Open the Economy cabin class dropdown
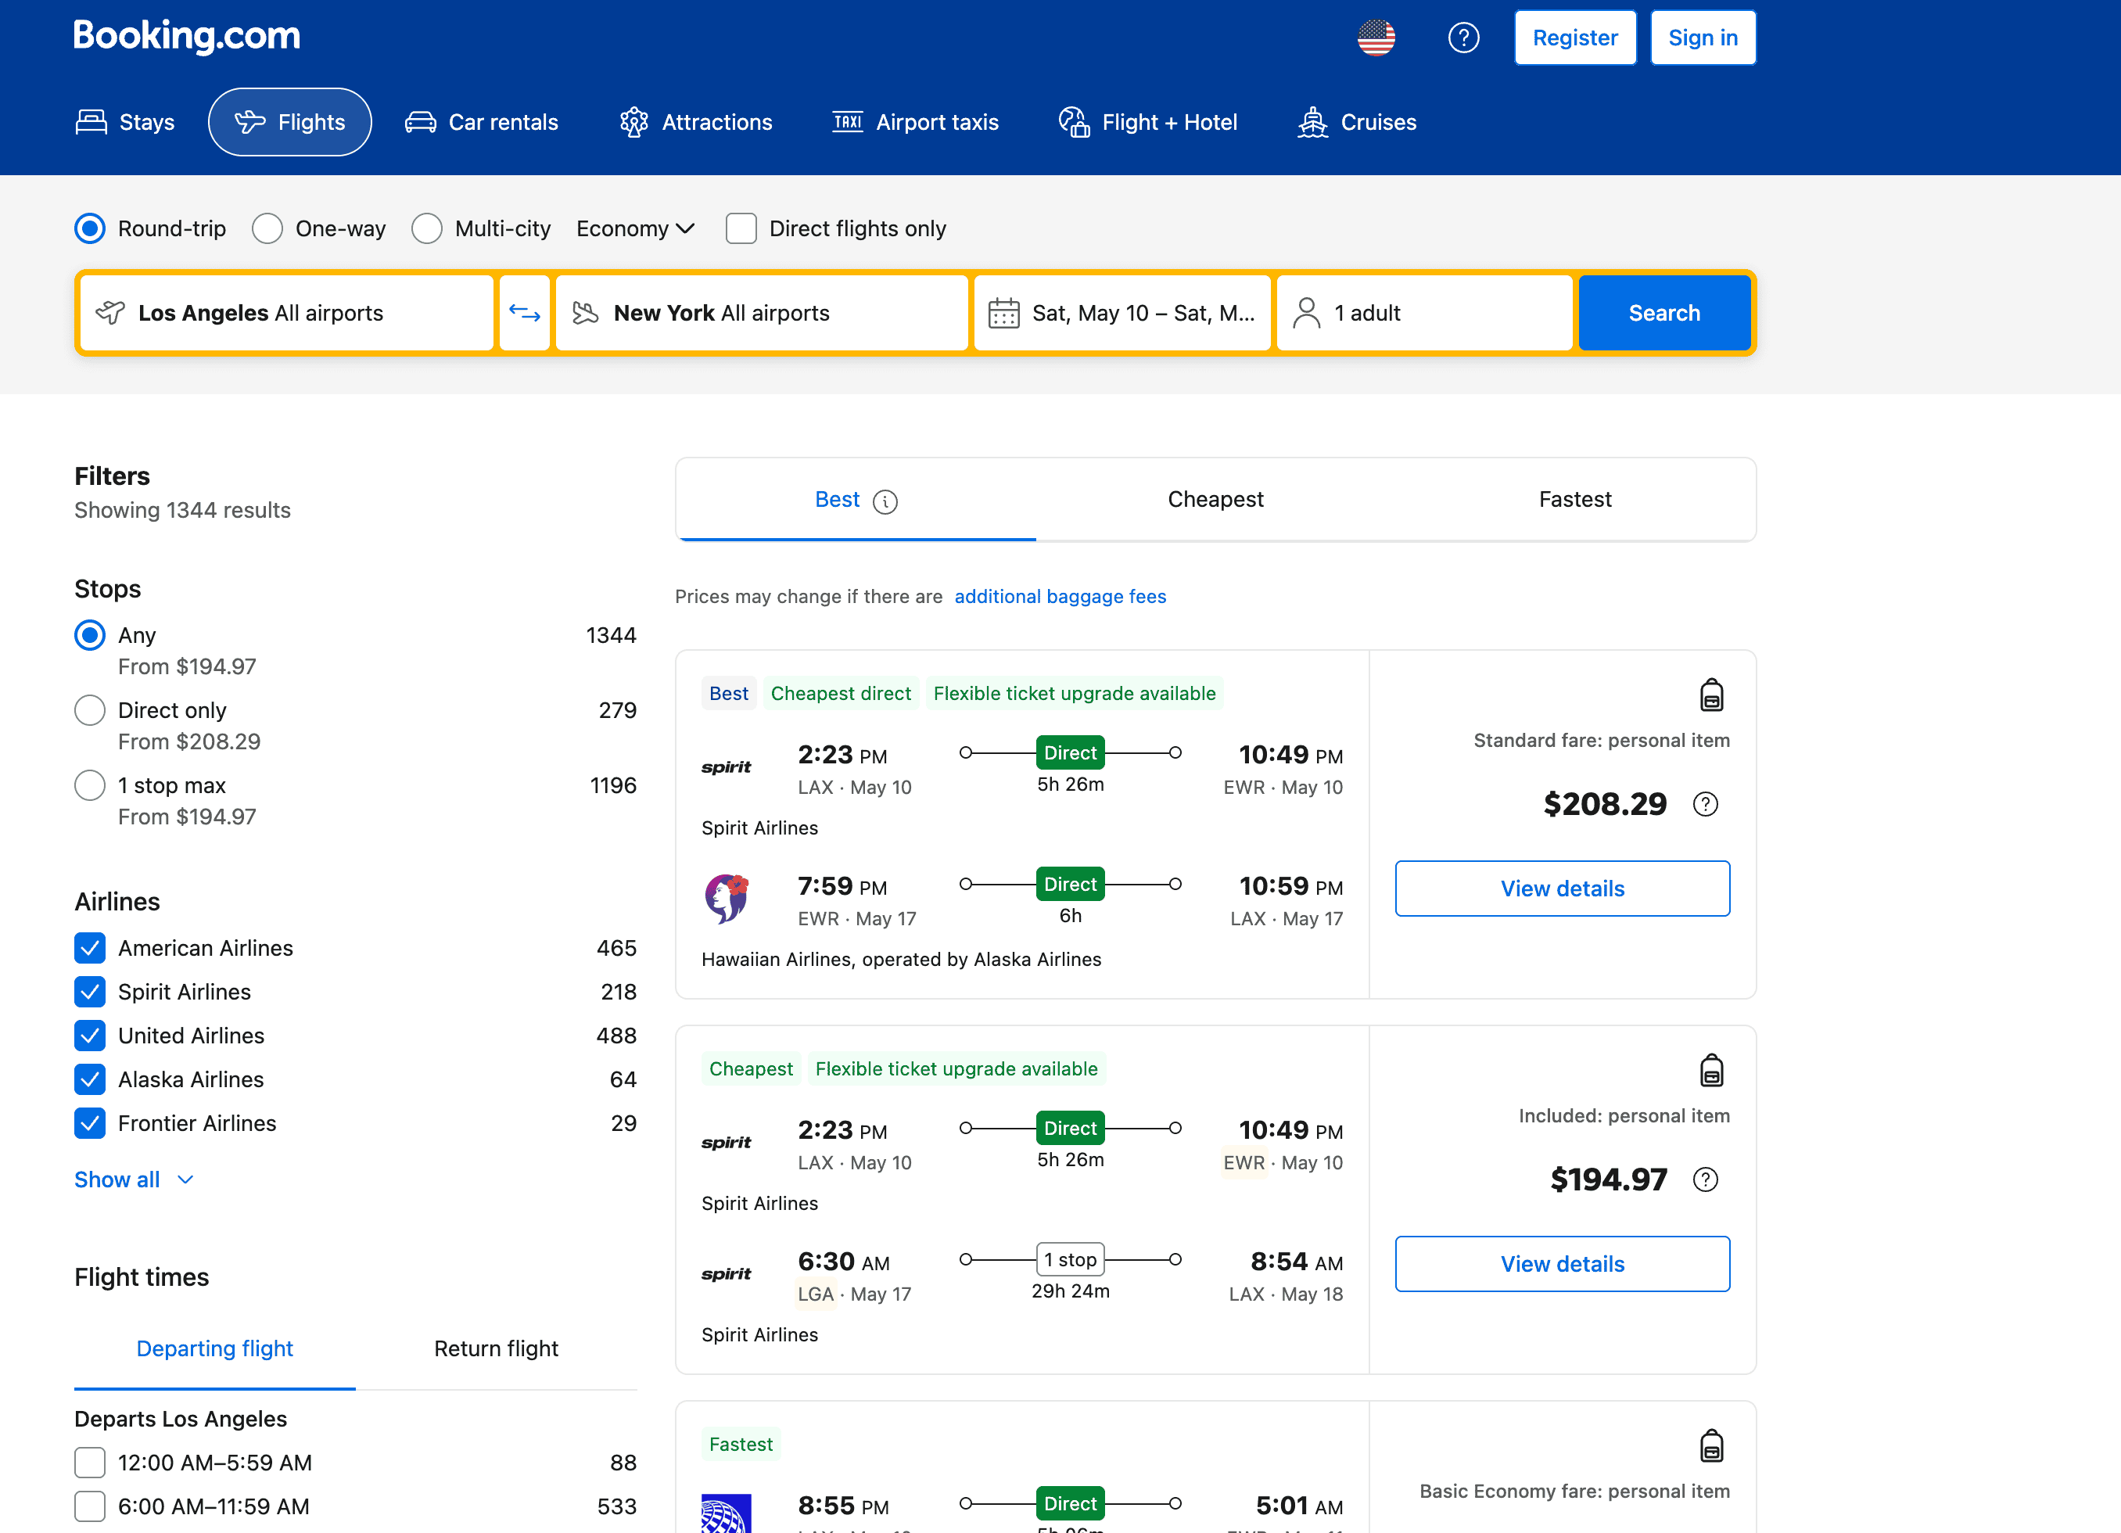This screenshot has width=2121, height=1533. tap(635, 229)
